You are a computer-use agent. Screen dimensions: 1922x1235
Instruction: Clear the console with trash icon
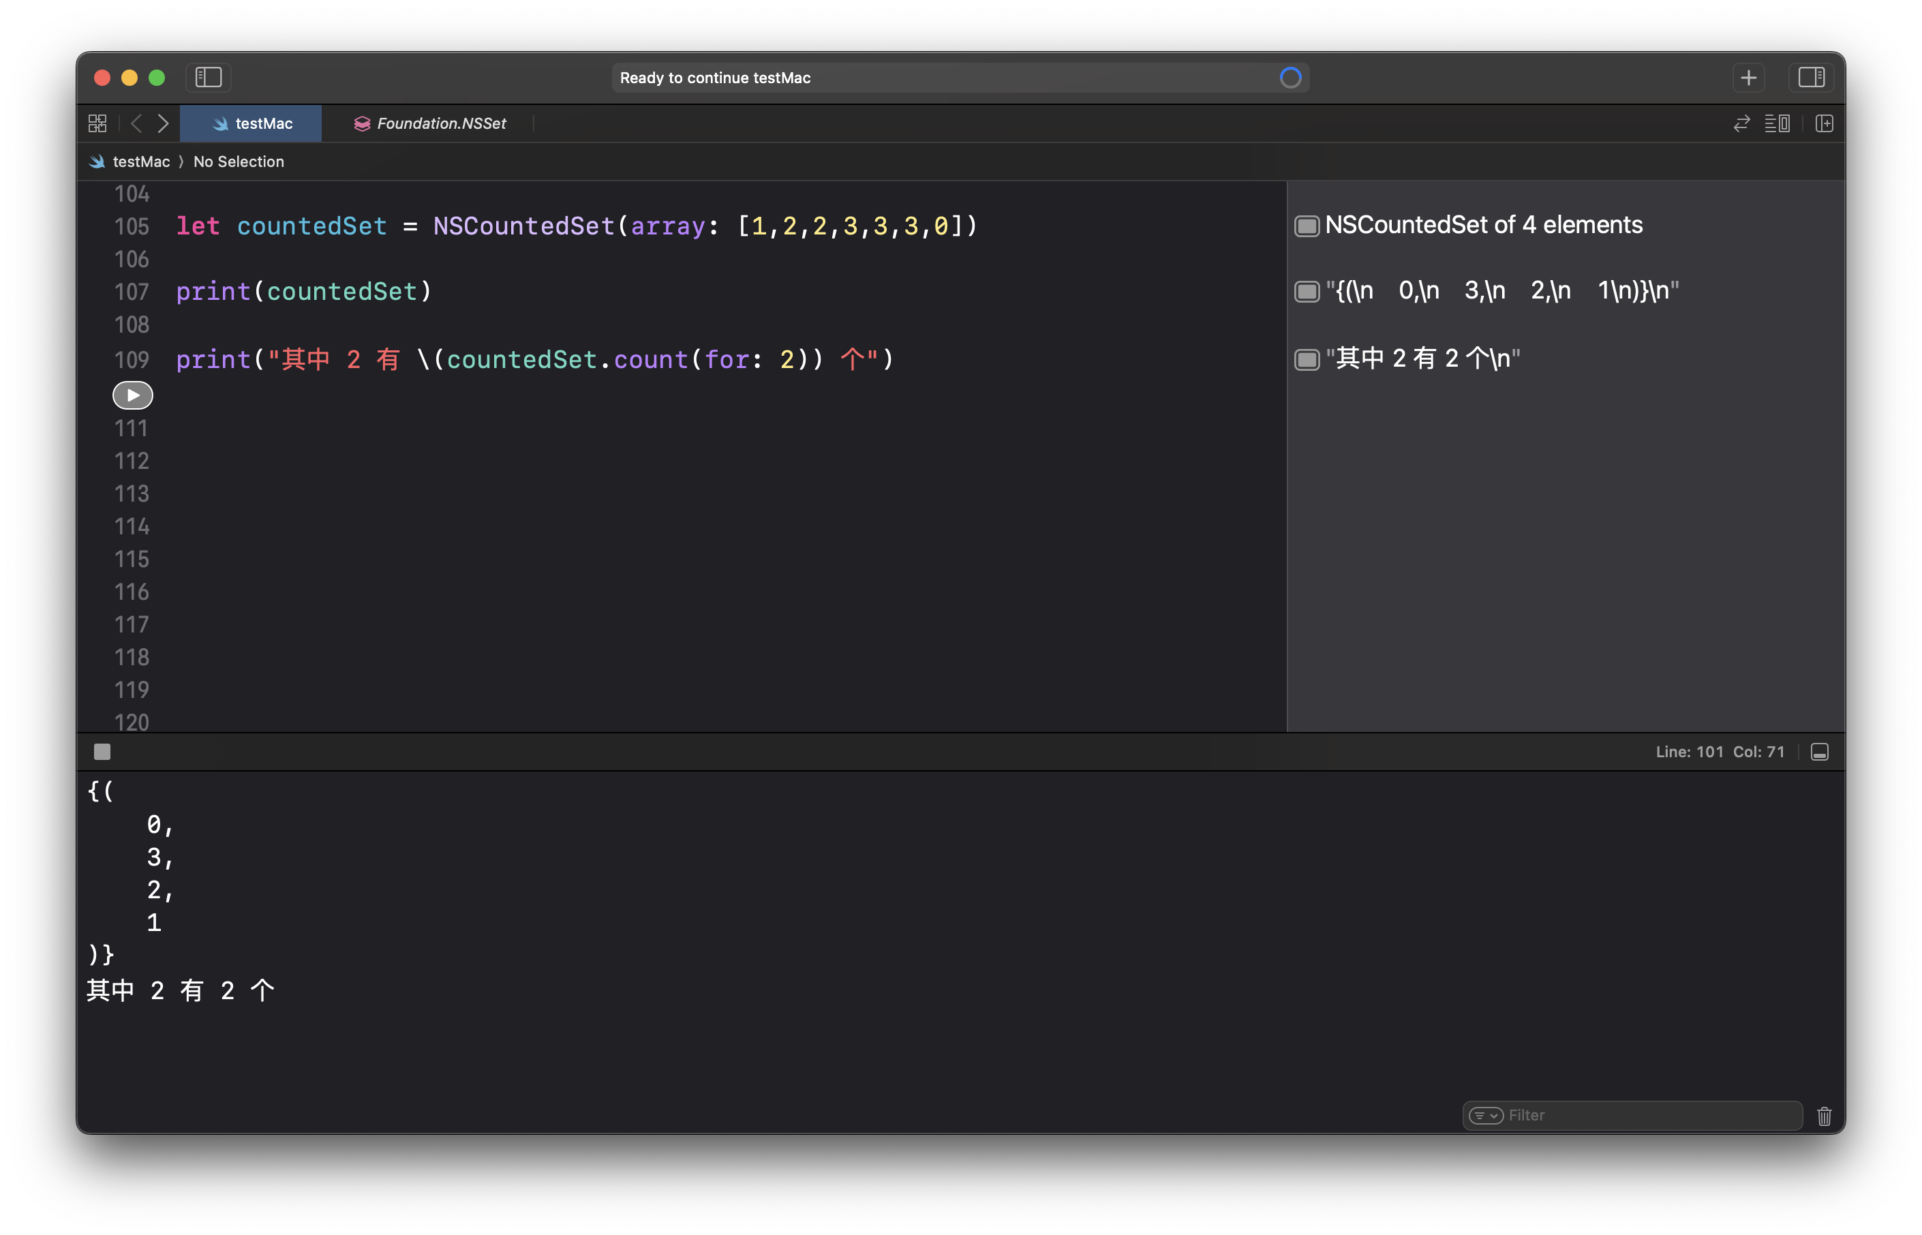(1824, 1116)
